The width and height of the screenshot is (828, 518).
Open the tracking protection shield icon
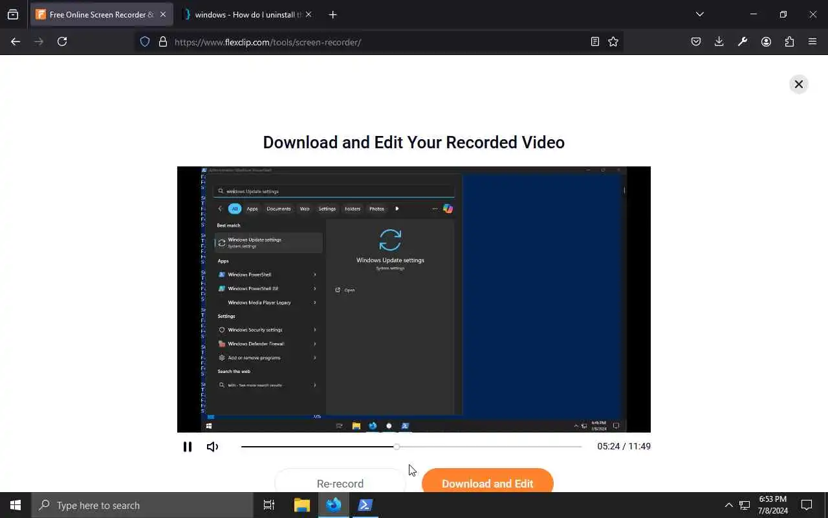click(x=145, y=41)
